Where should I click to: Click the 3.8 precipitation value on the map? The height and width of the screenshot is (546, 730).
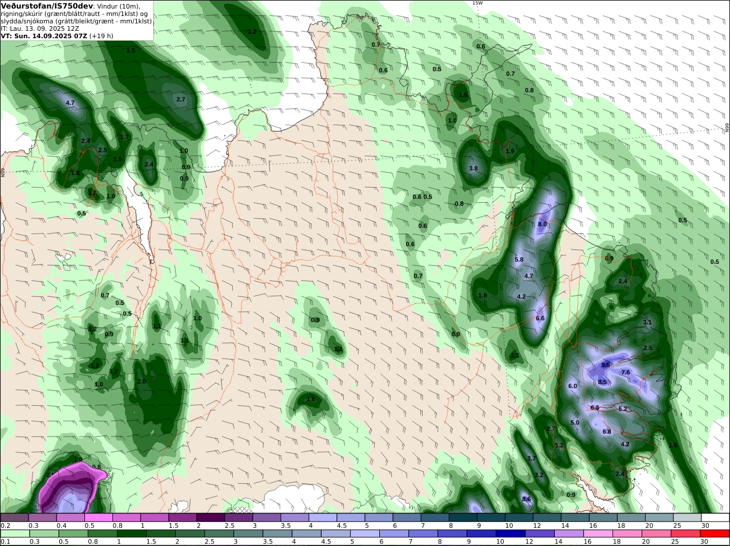point(473,168)
